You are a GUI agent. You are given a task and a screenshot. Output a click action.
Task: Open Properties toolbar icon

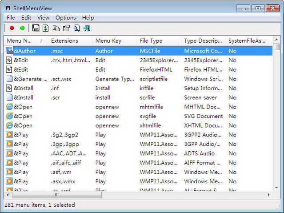[66, 28]
